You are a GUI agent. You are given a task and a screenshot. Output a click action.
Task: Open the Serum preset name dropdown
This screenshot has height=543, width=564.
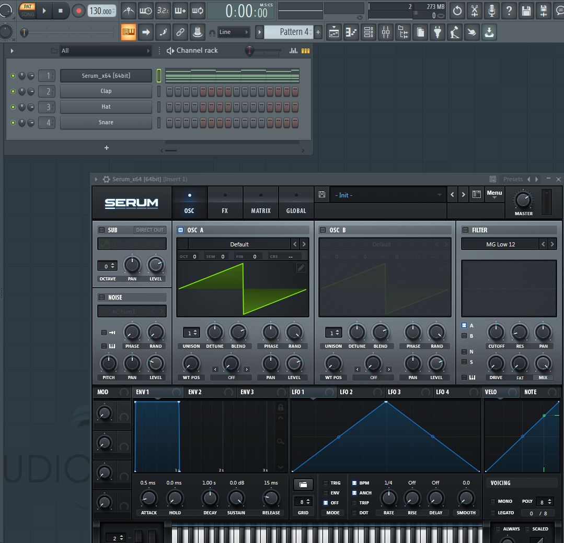point(387,195)
